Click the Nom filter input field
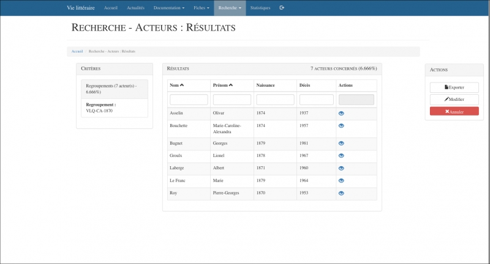This screenshot has height=264, width=490. [189, 99]
